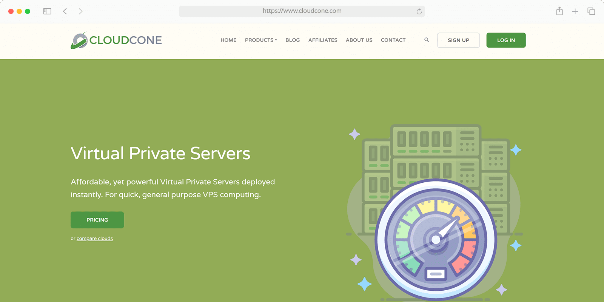The image size is (604, 302).
Task: Click the green Log In button
Action: pyautogui.click(x=506, y=40)
